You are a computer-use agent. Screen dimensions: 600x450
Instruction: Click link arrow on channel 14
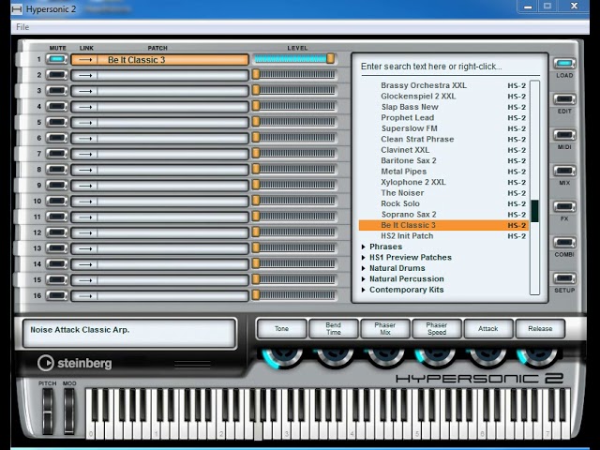[x=85, y=264]
